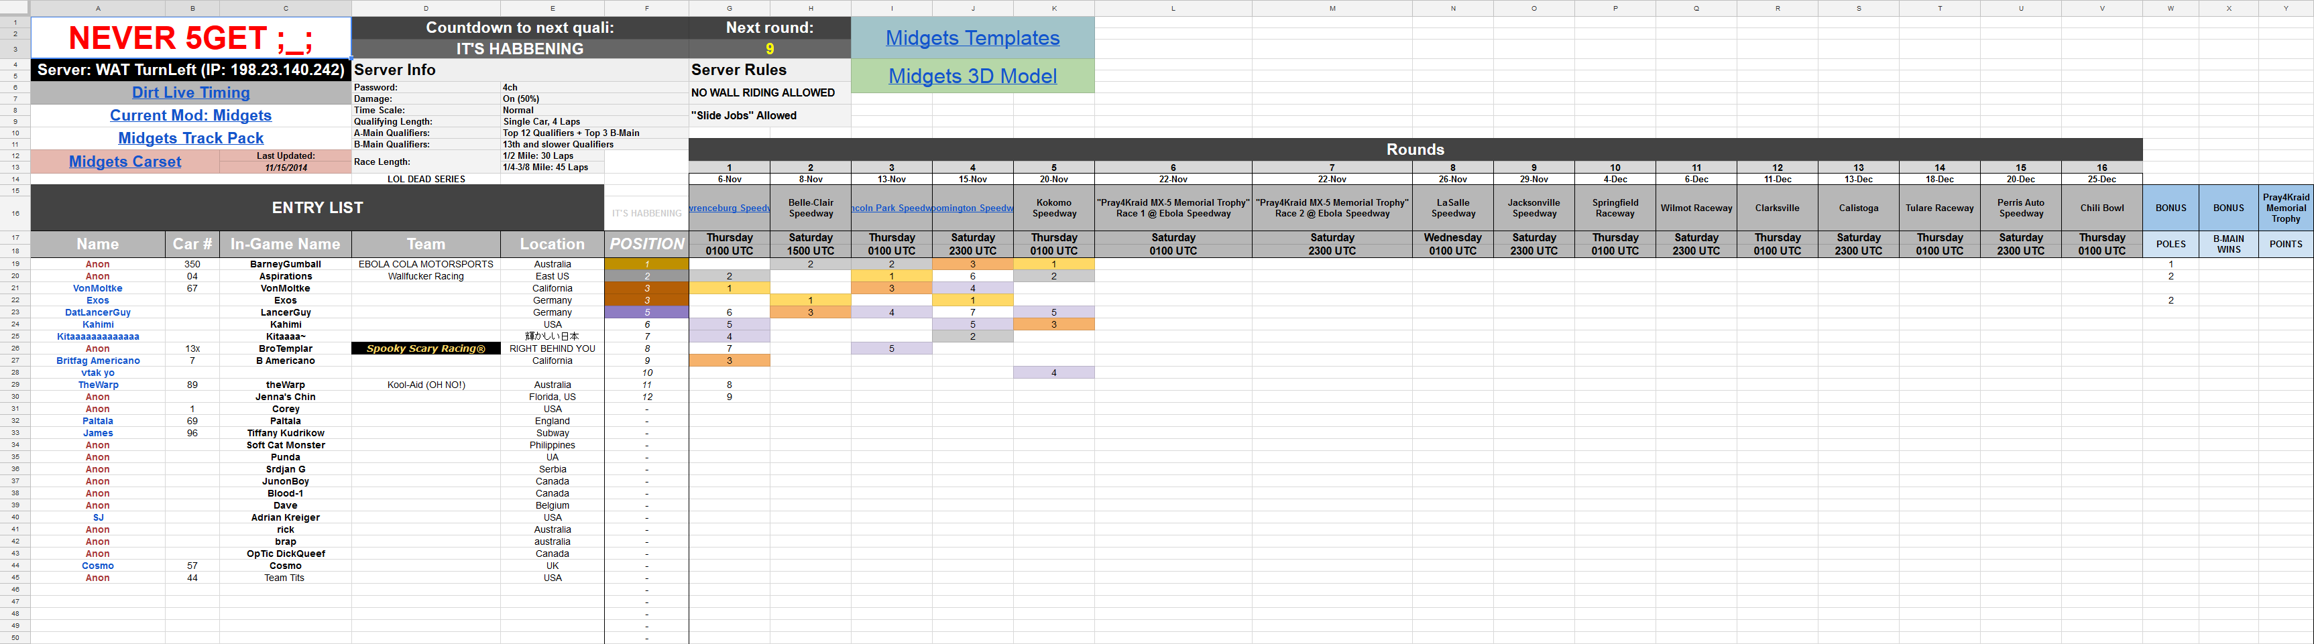The image size is (2314, 644).
Task: Click the Spooky Scary Racing team cell
Action: point(426,348)
